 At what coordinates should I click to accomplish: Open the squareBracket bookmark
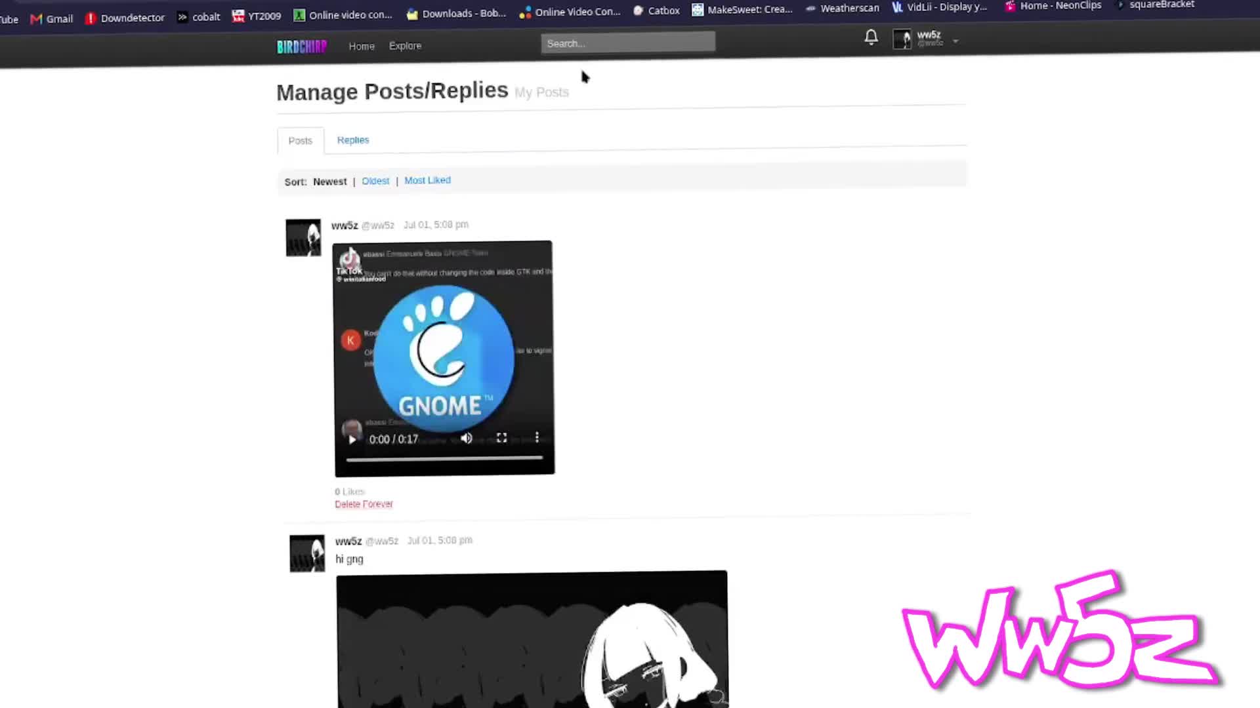pos(1156,5)
